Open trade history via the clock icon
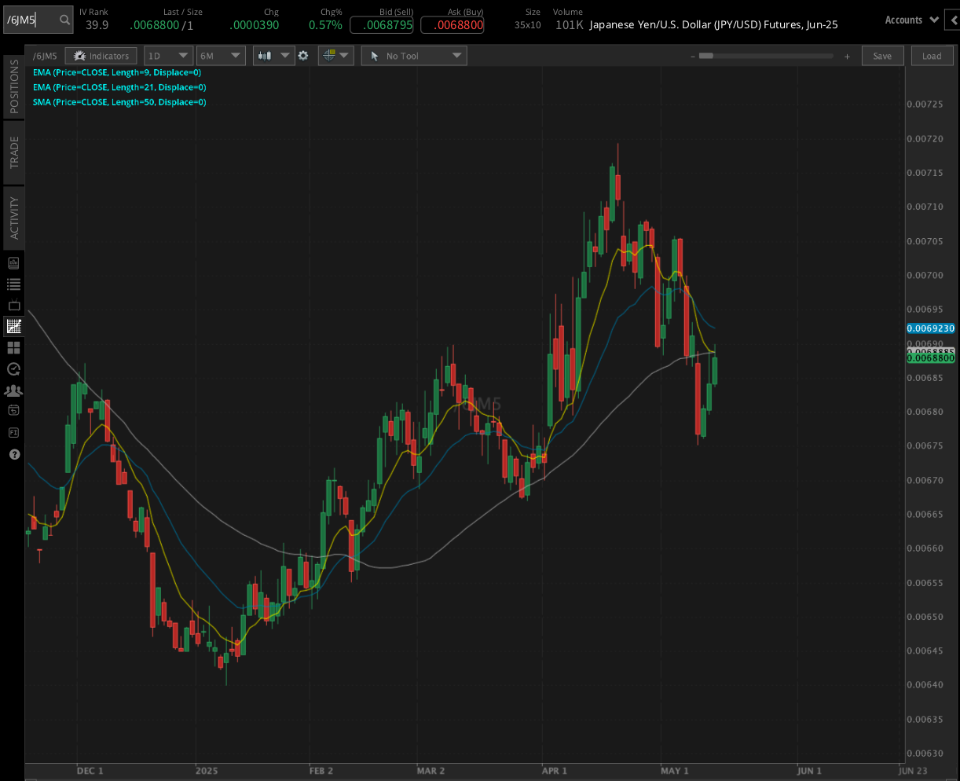Image resolution: width=960 pixels, height=781 pixels. 13,368
